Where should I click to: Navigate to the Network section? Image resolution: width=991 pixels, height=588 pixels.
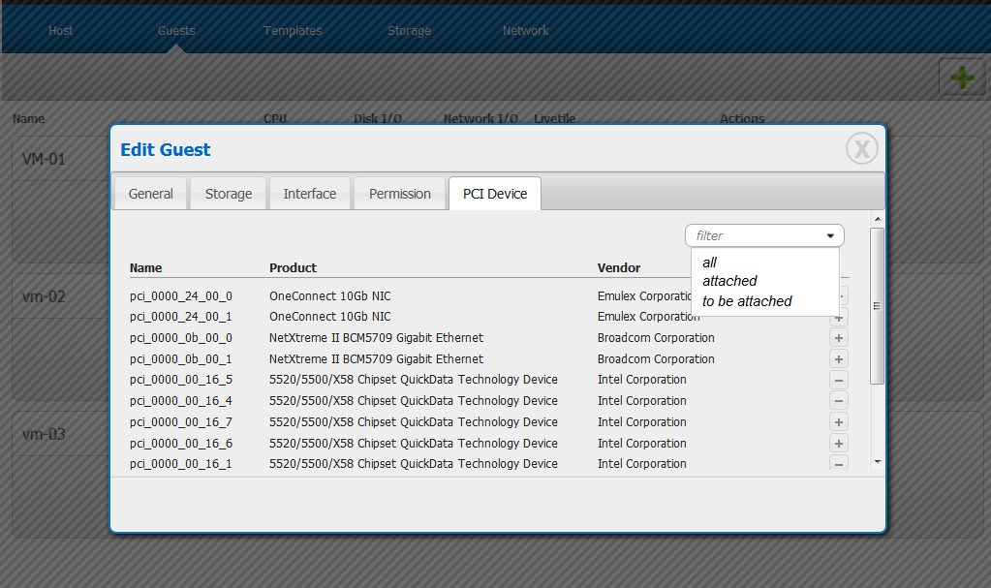tap(525, 31)
